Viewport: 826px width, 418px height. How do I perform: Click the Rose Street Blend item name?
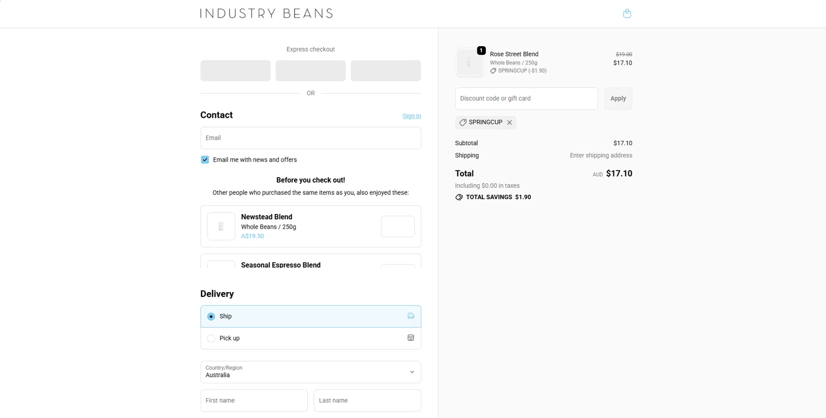tap(514, 54)
